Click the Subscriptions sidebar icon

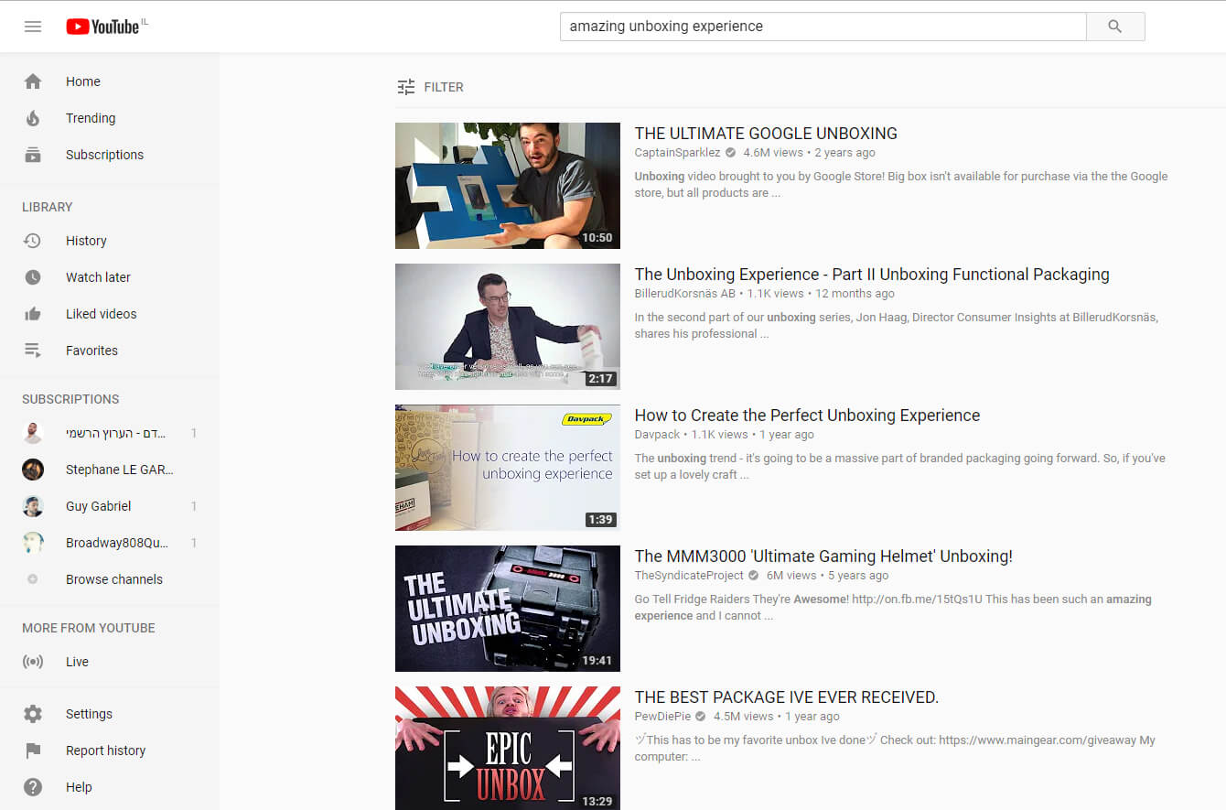click(33, 155)
